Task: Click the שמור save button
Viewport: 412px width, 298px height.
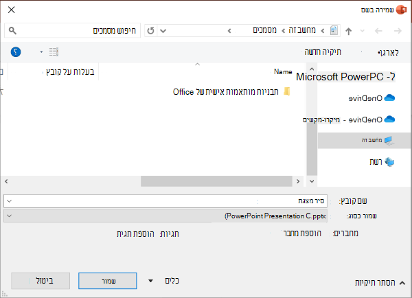Action: [x=108, y=281]
